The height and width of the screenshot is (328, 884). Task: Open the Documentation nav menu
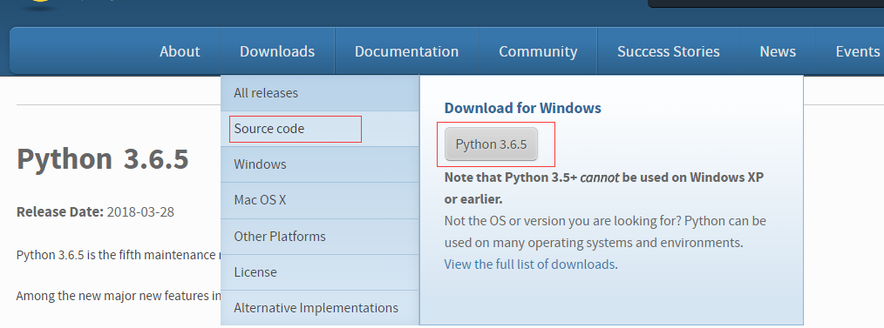[x=406, y=51]
